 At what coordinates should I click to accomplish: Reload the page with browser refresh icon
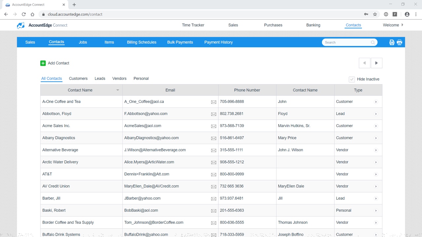click(x=24, y=14)
